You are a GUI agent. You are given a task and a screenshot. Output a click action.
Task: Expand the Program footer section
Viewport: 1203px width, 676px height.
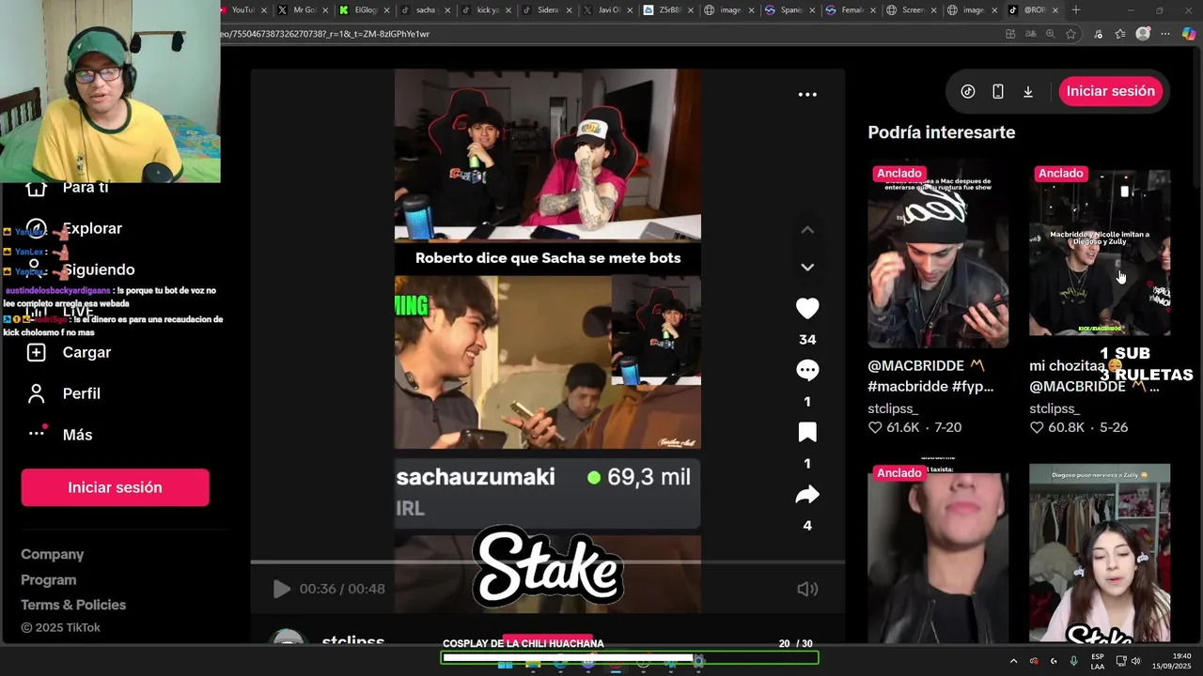coord(49,580)
